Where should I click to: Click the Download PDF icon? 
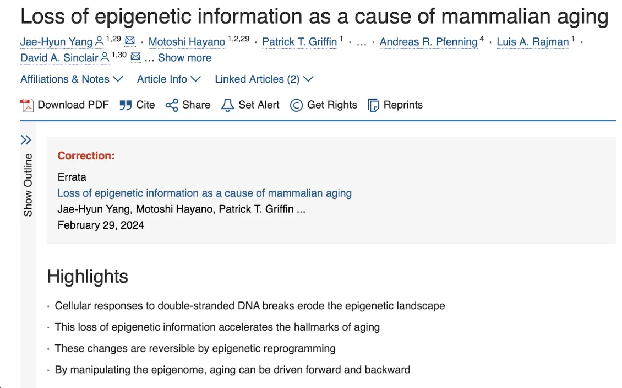tap(27, 105)
